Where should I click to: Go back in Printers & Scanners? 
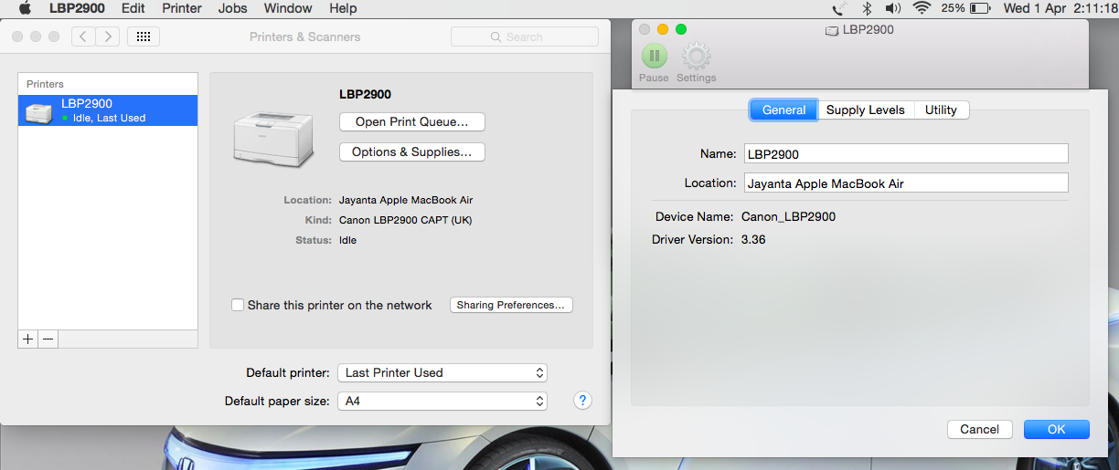coord(83,37)
